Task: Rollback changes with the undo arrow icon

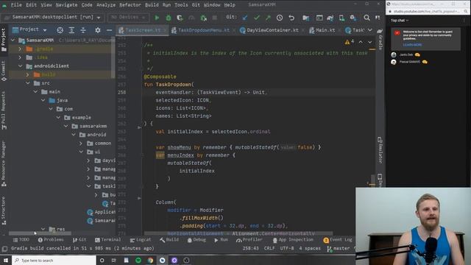Action: pos(291,18)
